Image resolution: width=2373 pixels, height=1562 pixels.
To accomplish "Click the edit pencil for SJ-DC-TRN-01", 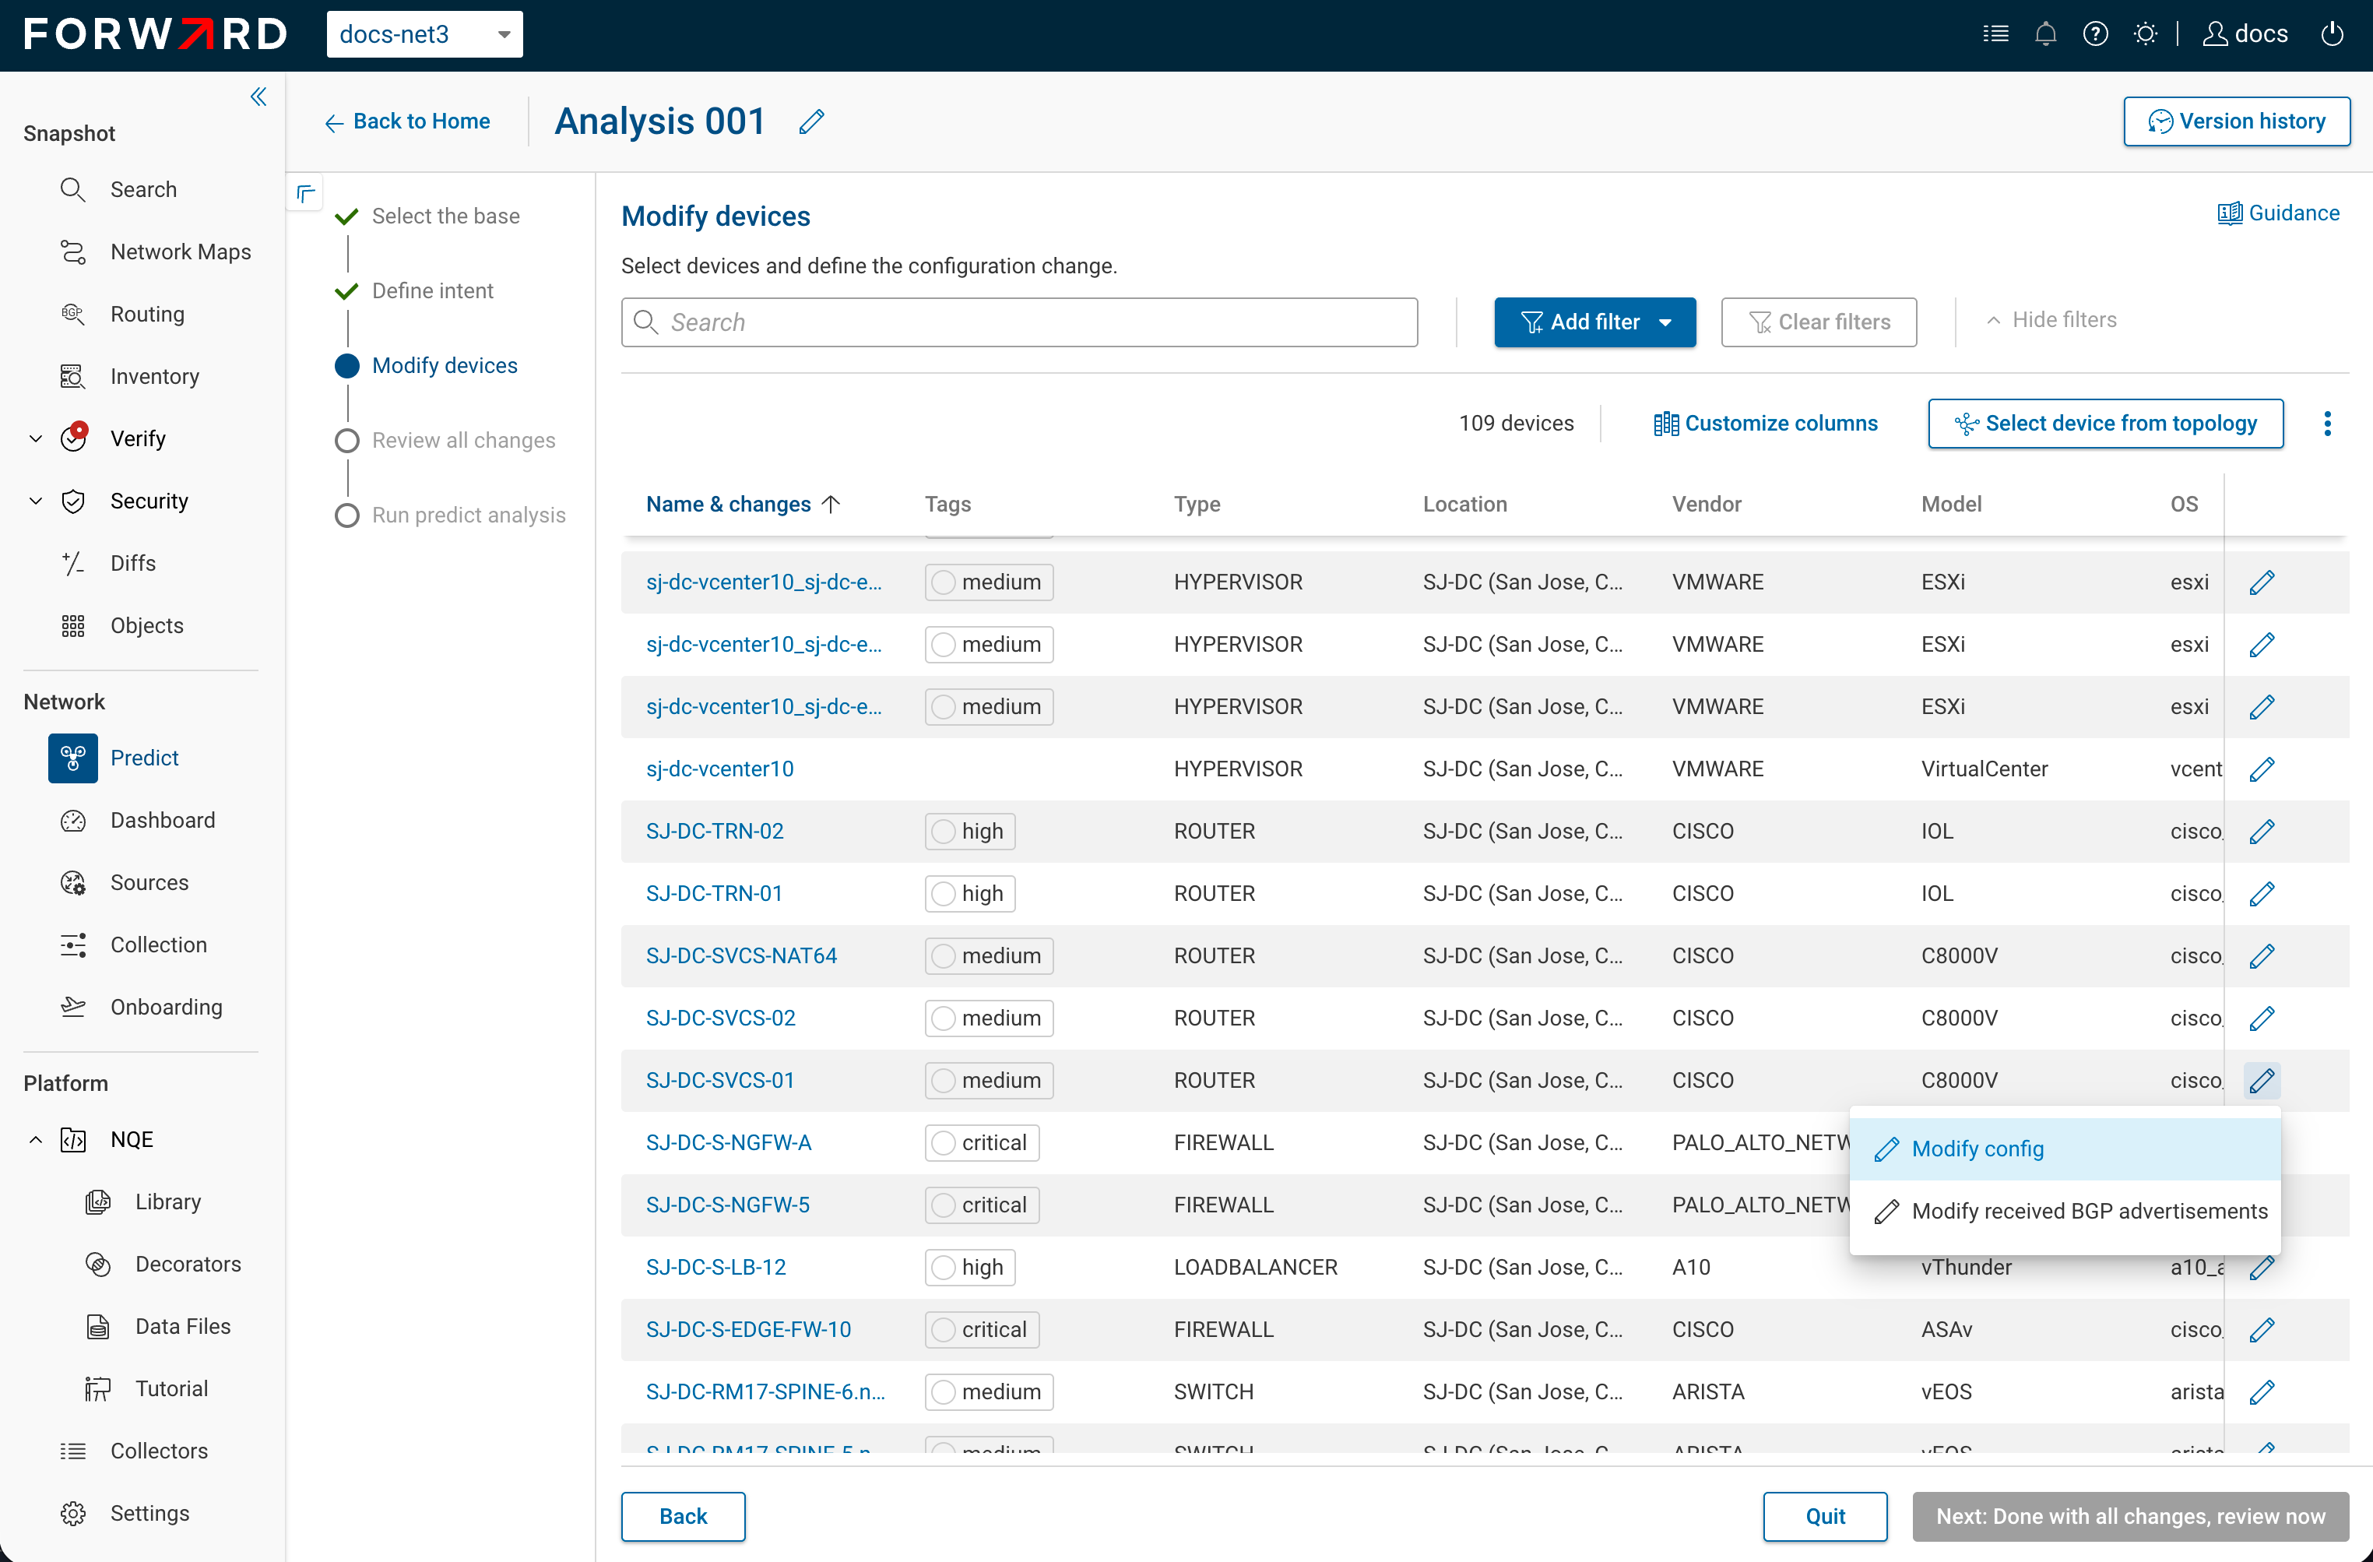I will coord(2262,894).
